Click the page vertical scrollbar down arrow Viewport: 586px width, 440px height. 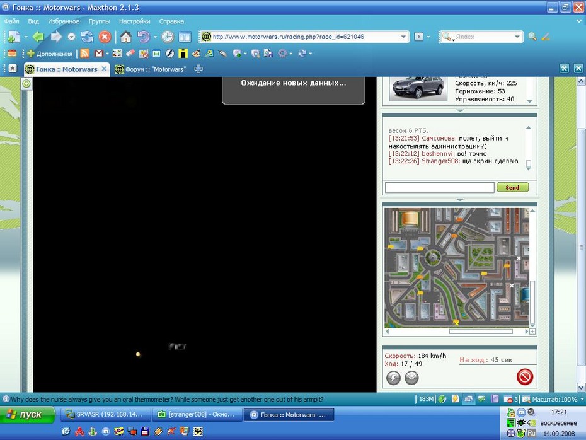point(581,387)
